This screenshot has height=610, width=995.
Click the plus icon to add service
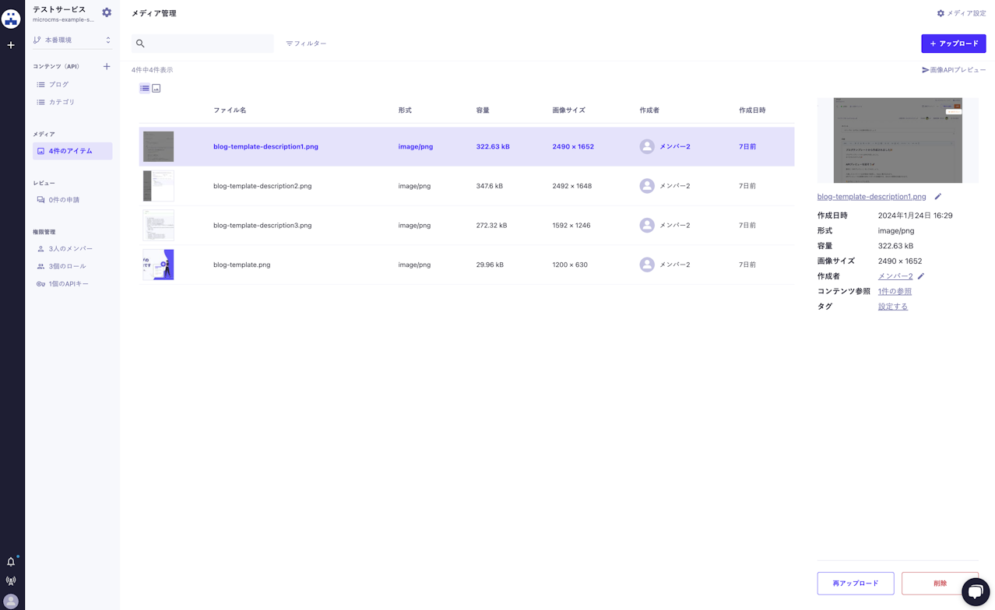(x=11, y=45)
